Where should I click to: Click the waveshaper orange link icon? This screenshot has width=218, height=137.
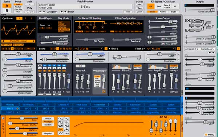click(x=104, y=92)
